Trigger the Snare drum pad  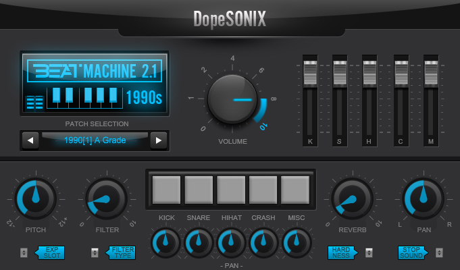pyautogui.click(x=198, y=188)
